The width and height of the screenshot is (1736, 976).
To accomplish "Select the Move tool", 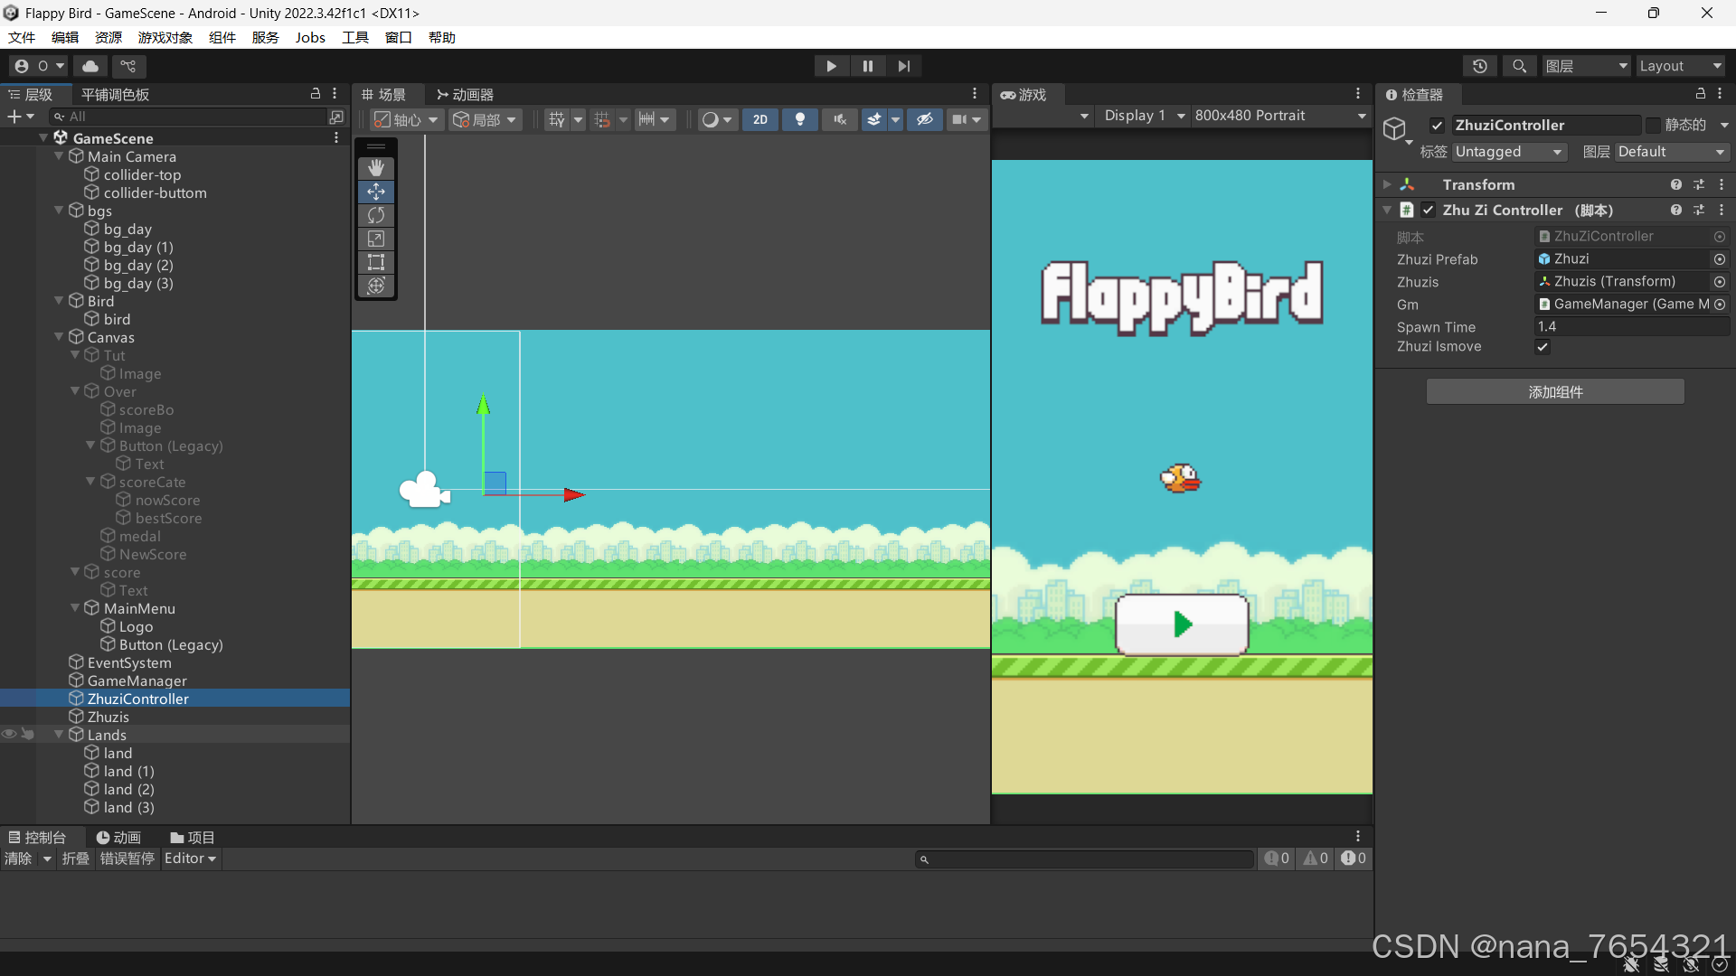I will click(x=375, y=191).
